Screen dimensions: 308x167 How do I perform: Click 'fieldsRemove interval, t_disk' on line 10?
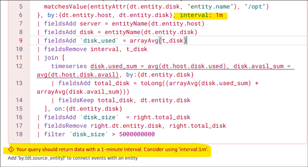(96, 49)
